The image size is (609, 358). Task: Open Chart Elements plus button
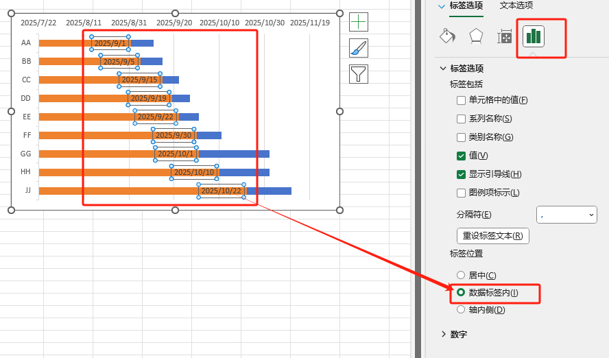(x=359, y=22)
